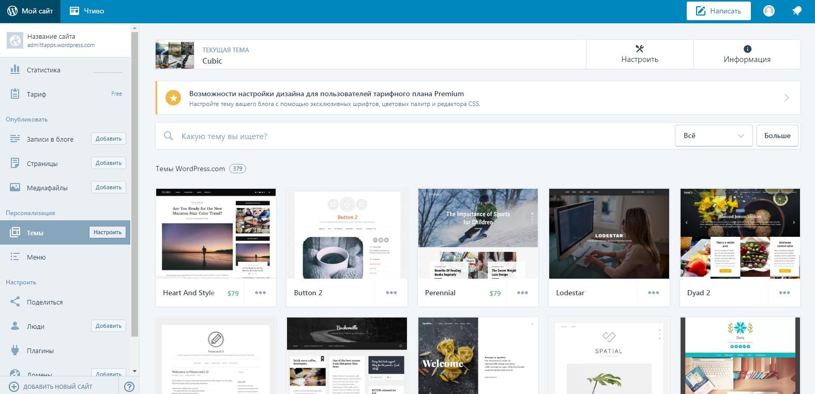Click Добавить next to Записи в блоге
The image size is (815, 394).
coord(109,139)
